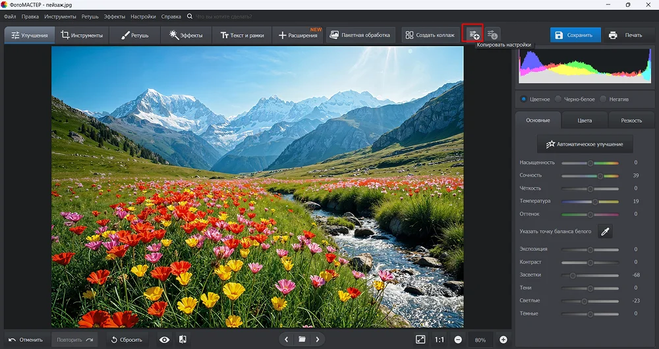The image size is (659, 349).
Task: Switch to Текст и рамки tab
Action: click(x=242, y=36)
